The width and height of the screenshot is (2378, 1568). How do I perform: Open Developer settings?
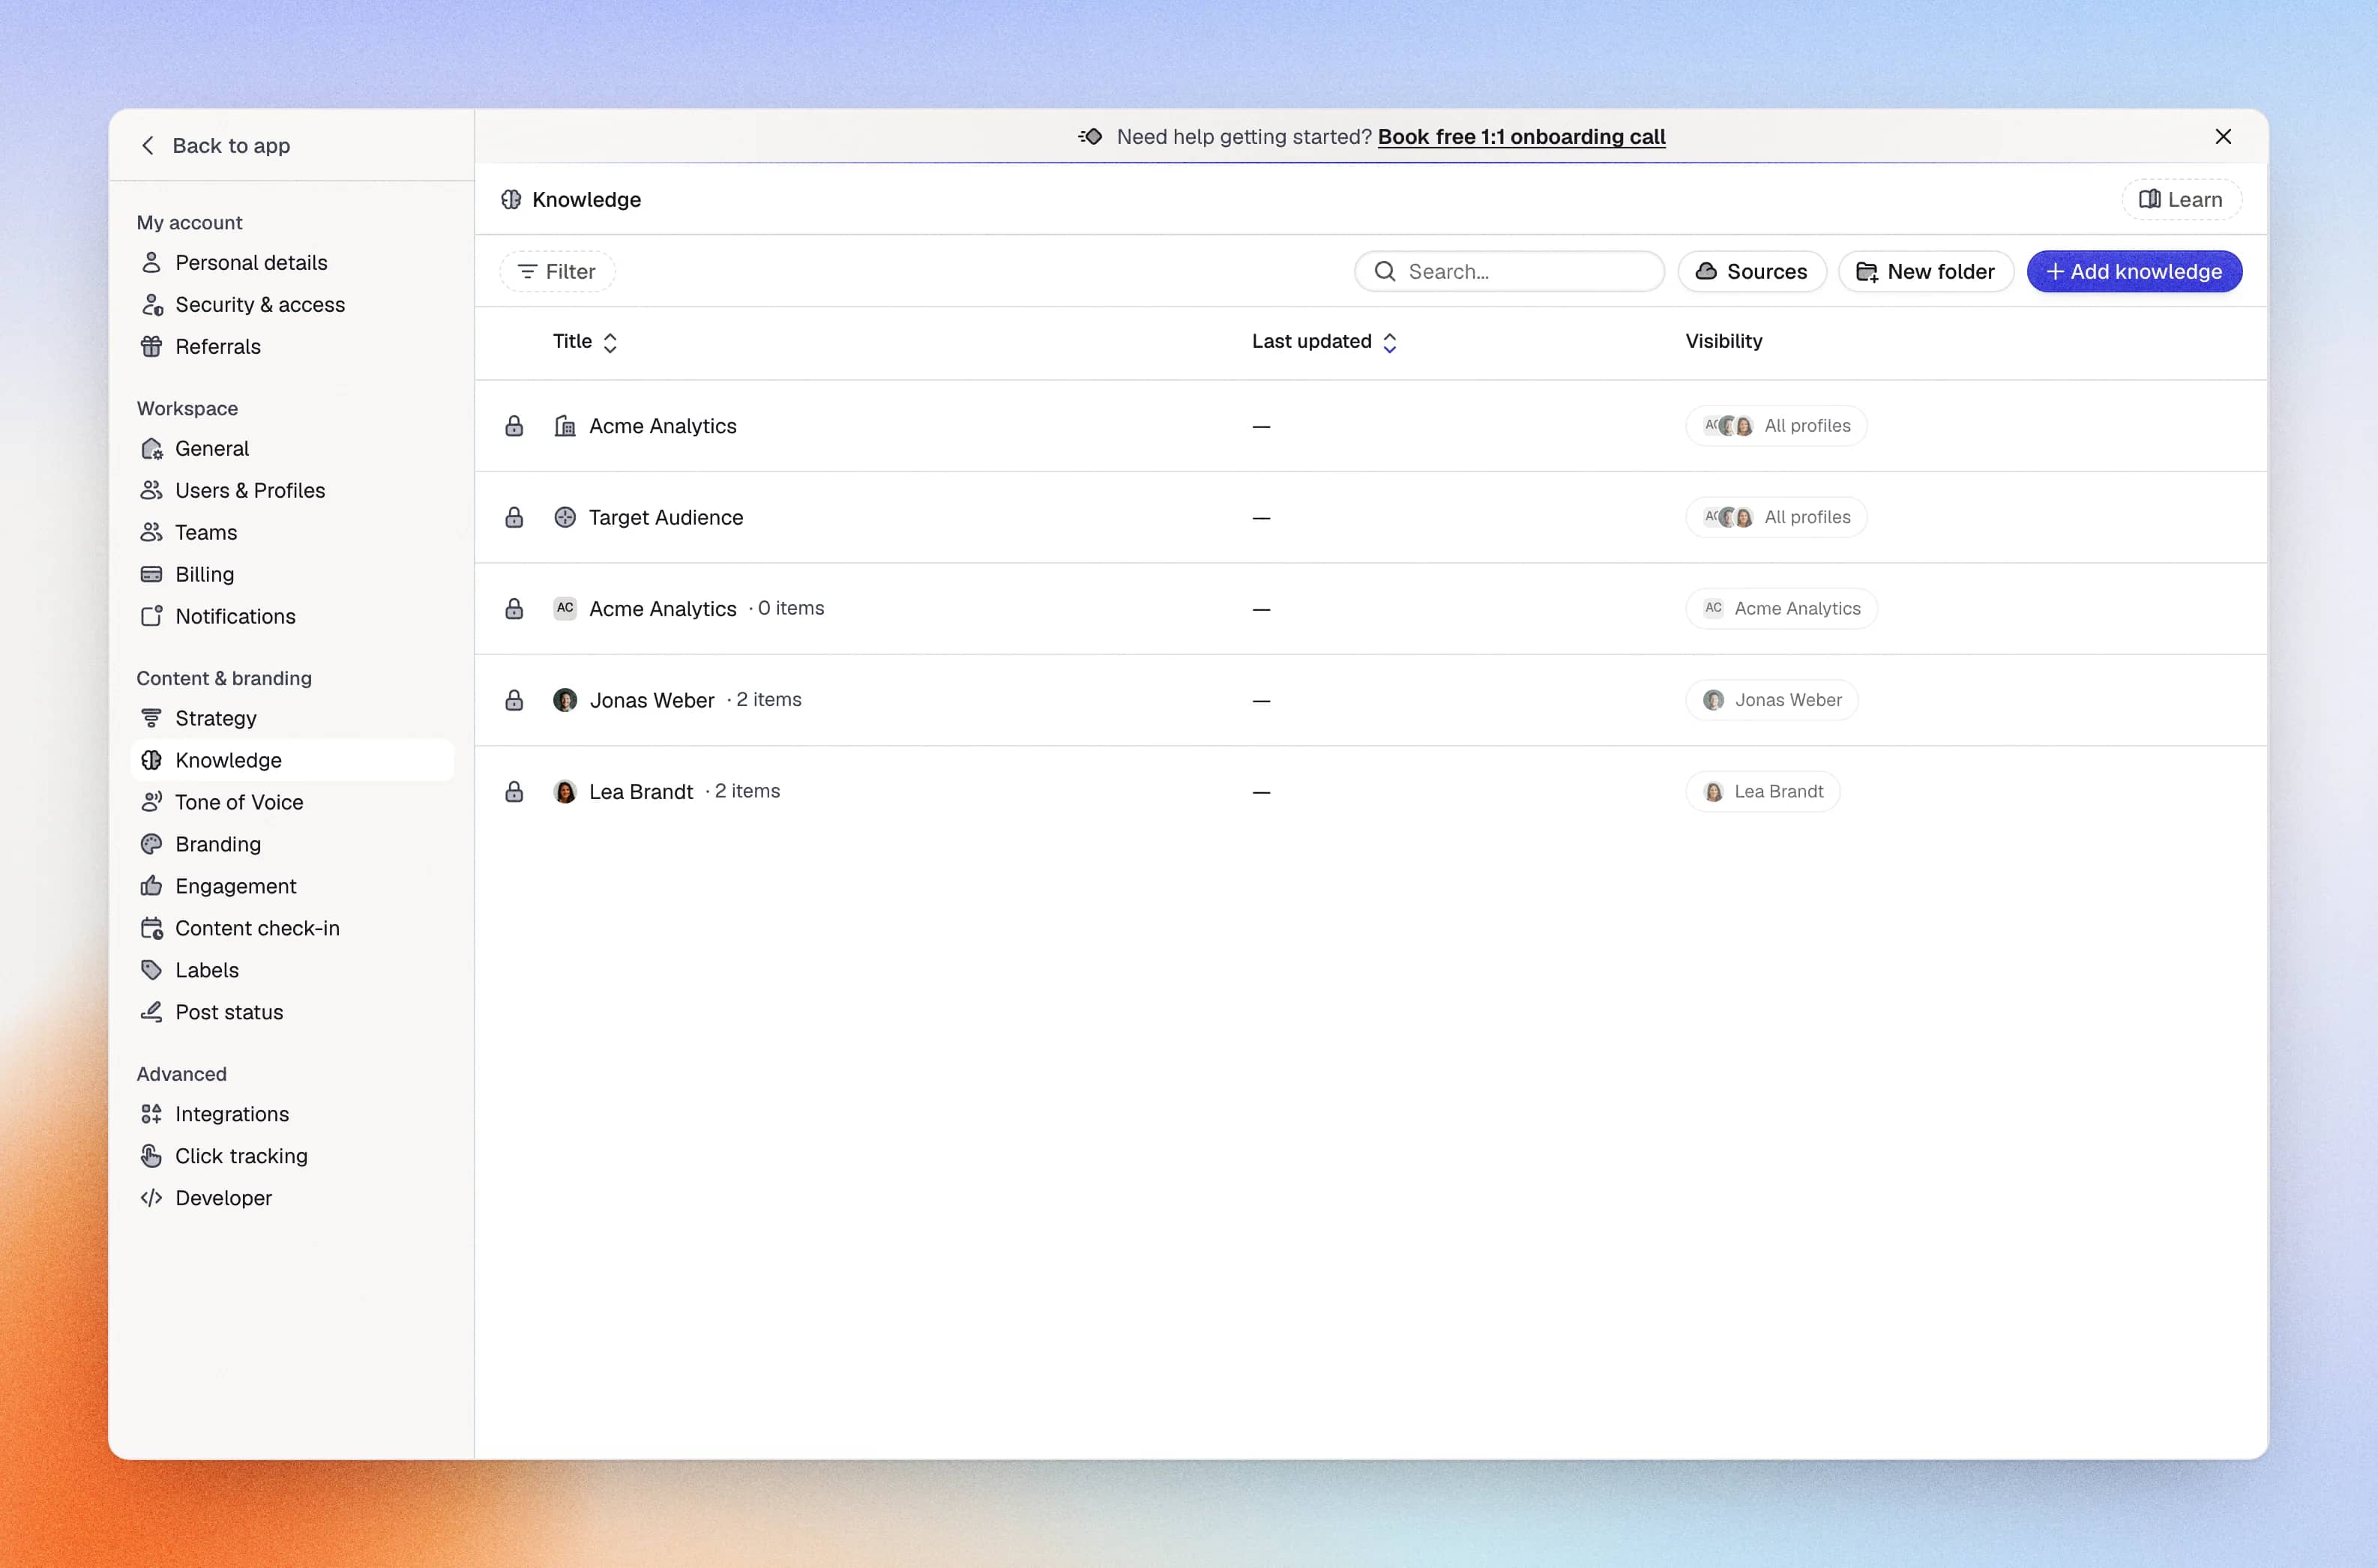tap(292, 1198)
